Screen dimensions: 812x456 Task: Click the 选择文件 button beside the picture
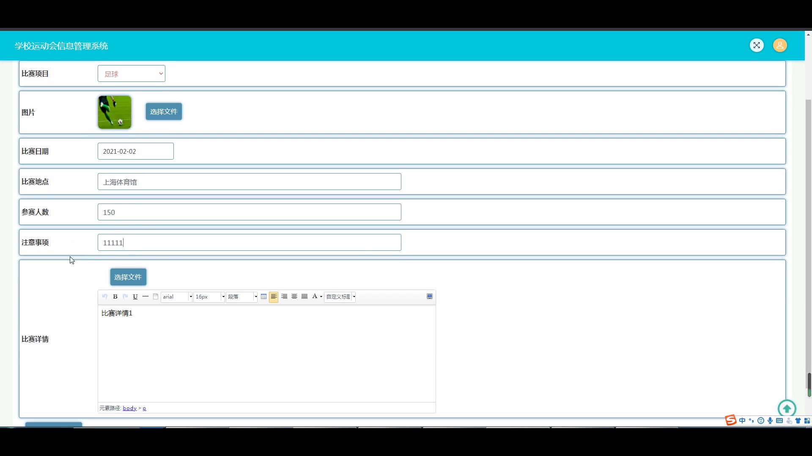click(x=164, y=111)
